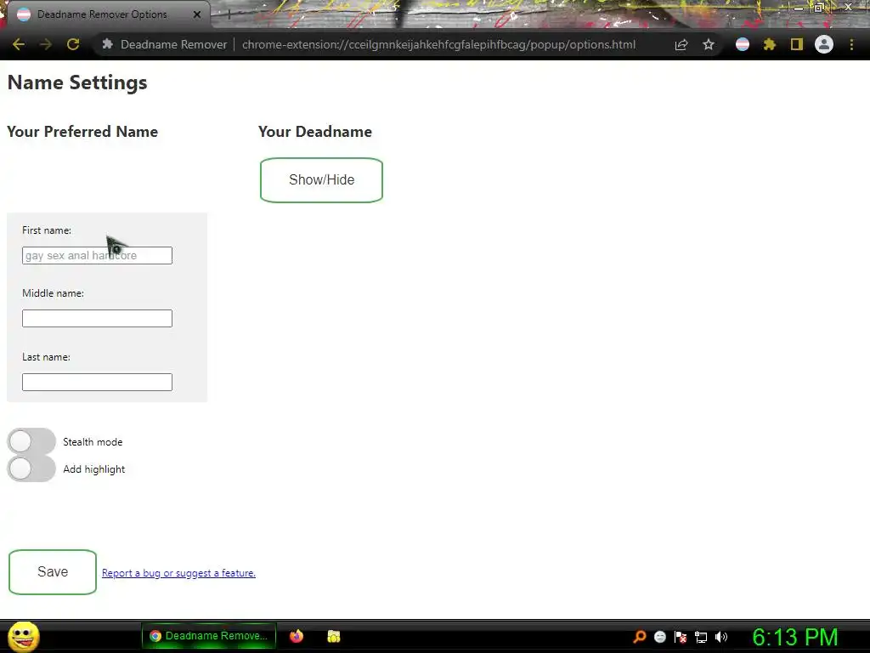Click the Your Preferred Name heading

coord(82,132)
